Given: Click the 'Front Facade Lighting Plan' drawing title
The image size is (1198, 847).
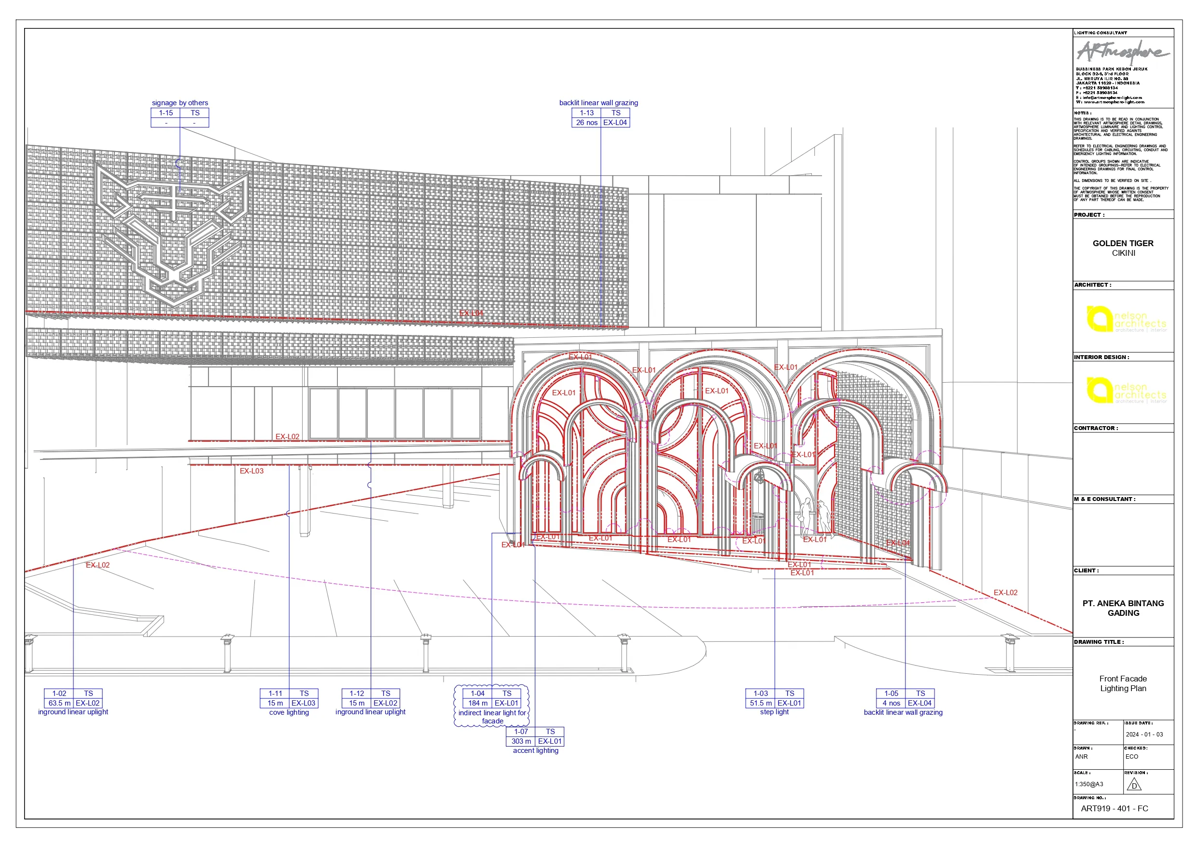Looking at the screenshot, I should [x=1123, y=684].
